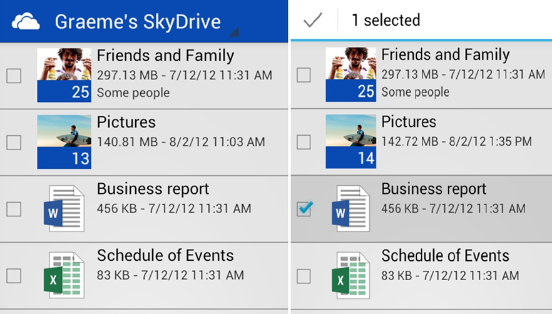Open the Graeme's SkyDrive dropdown arrow
This screenshot has height=314, width=552.
click(234, 32)
